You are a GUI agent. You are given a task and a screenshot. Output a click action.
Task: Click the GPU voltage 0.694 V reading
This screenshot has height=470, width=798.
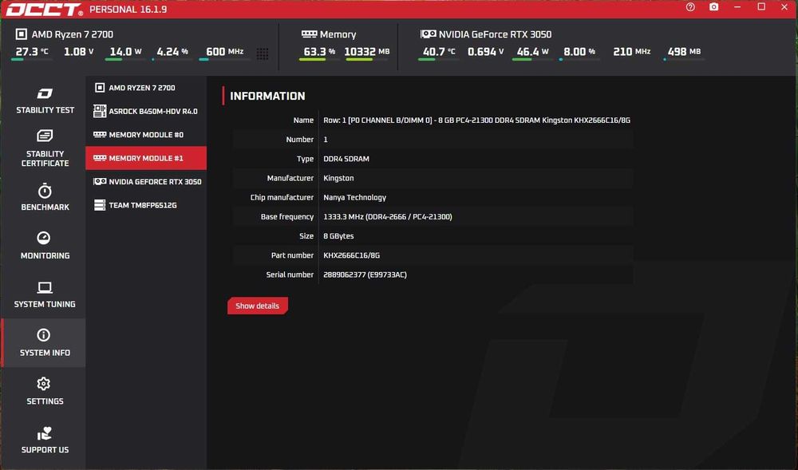[485, 51]
